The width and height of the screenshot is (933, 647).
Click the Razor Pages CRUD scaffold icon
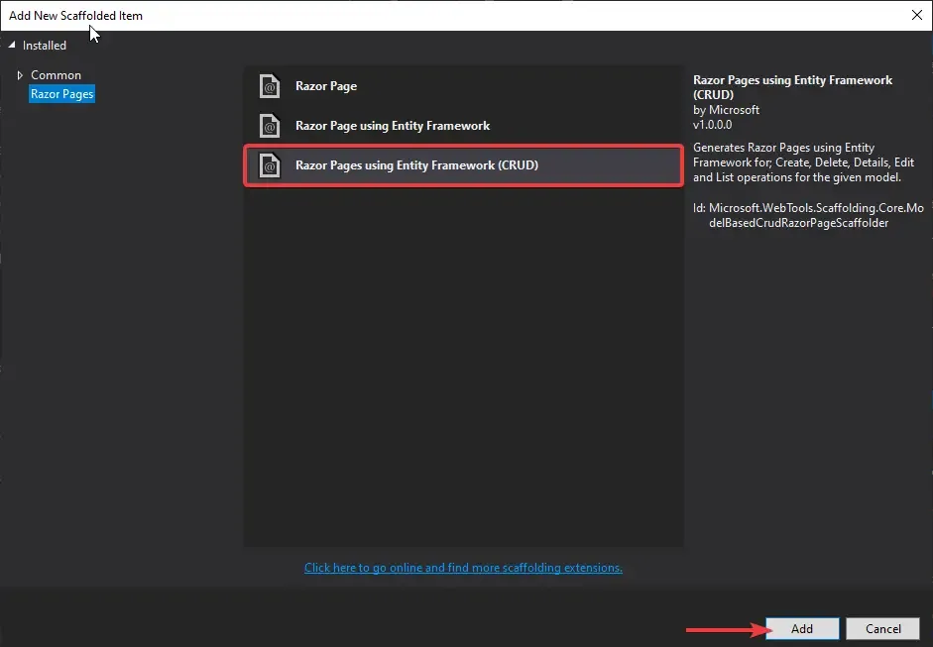pos(271,165)
